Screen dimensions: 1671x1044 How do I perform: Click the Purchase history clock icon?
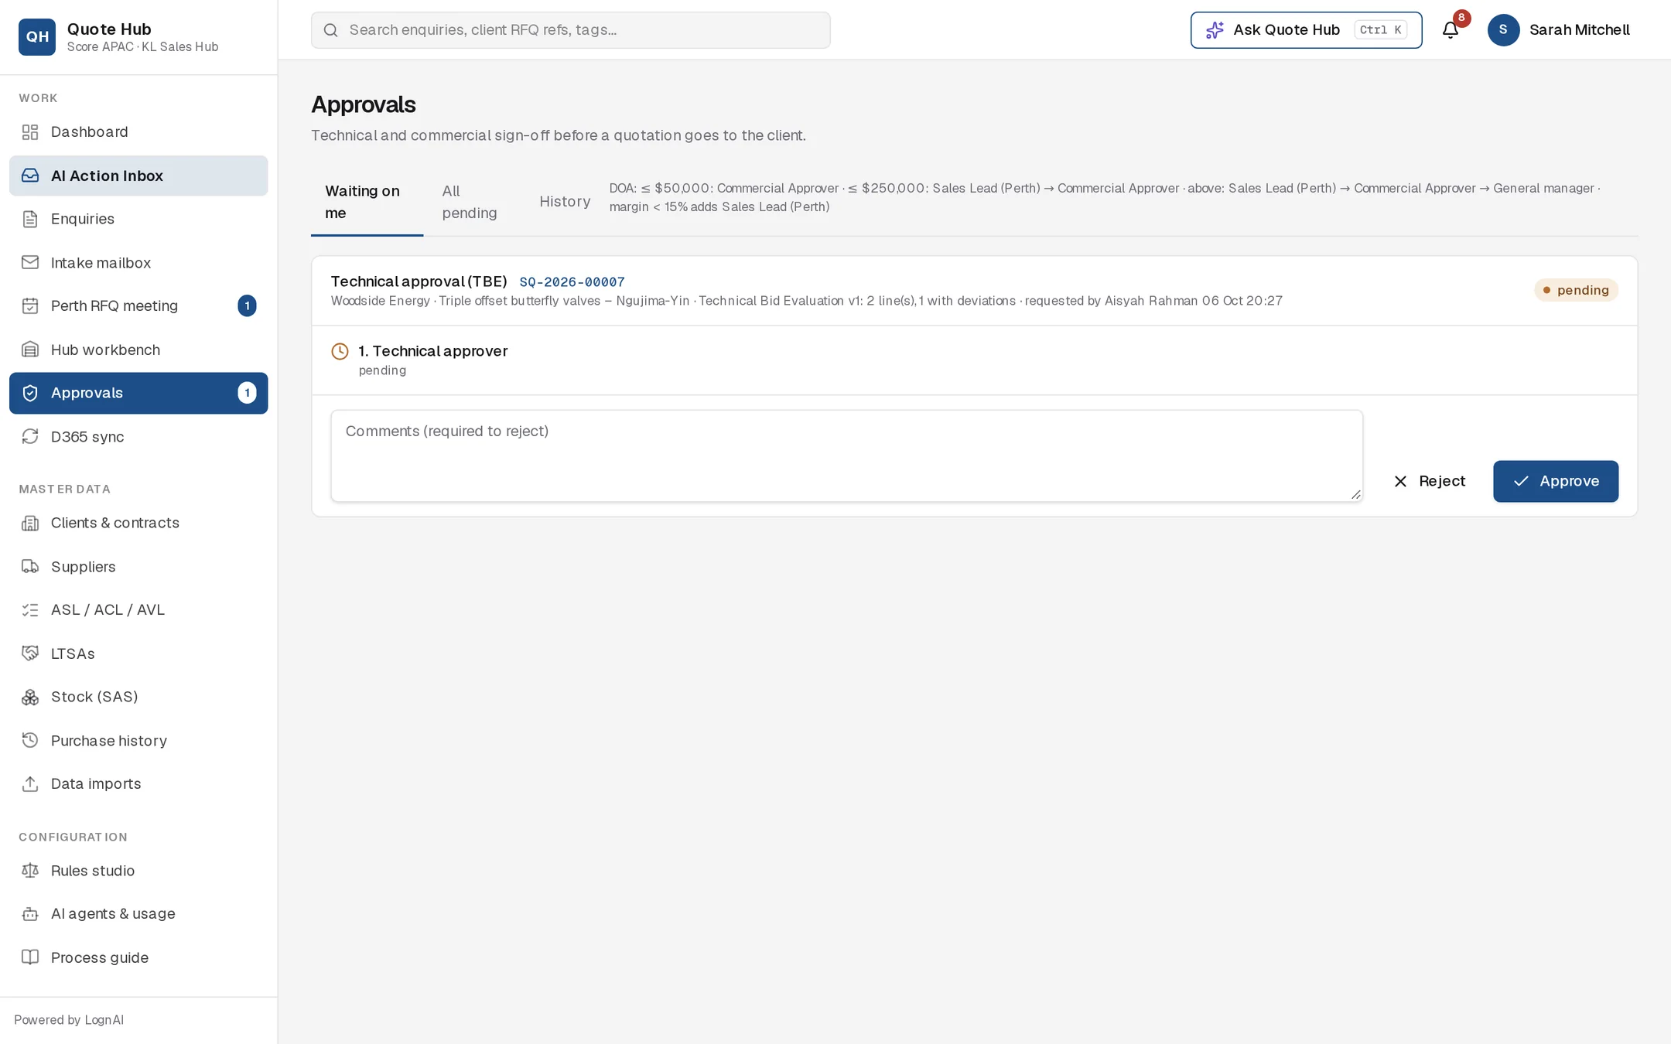click(x=30, y=741)
